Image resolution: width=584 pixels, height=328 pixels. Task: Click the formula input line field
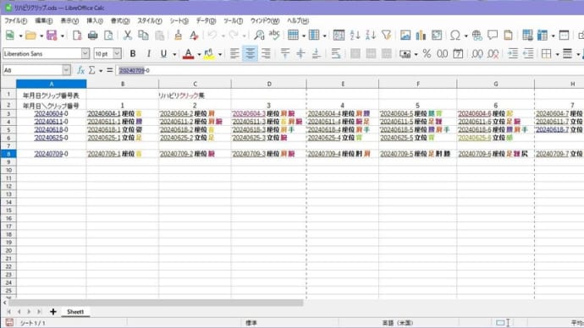350,70
